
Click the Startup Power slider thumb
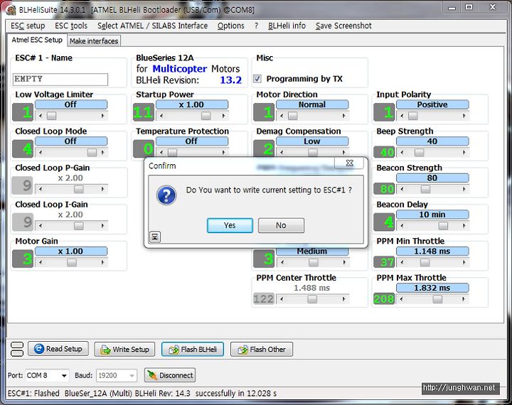click(206, 116)
